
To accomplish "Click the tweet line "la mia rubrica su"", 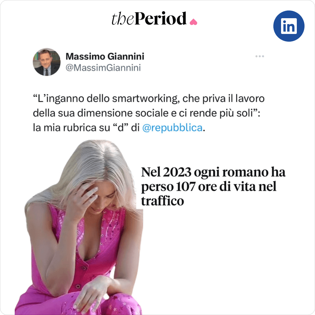I will click(71, 128).
